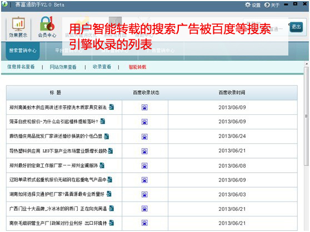Minimize the 赛富通助手 window
Viewport: 310px width, 232px height.
click(286, 4)
